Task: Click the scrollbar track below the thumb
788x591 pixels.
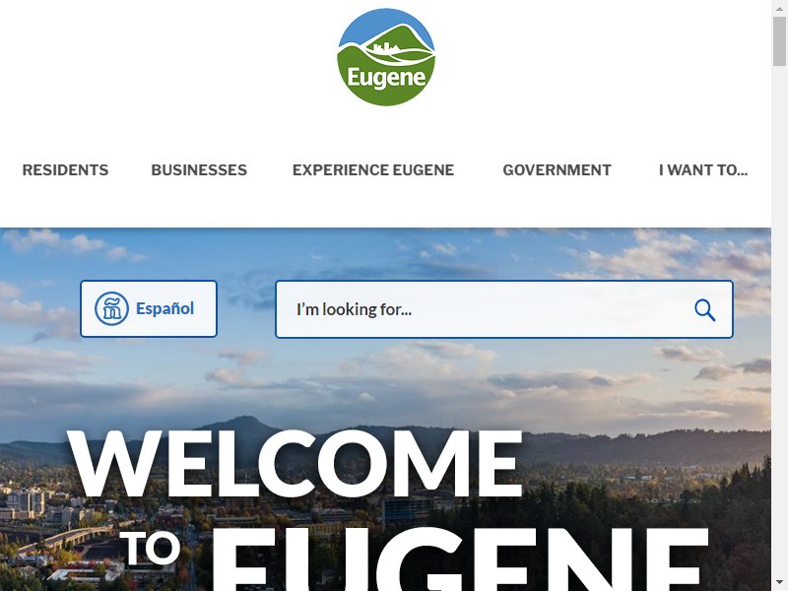Action: click(x=779, y=322)
